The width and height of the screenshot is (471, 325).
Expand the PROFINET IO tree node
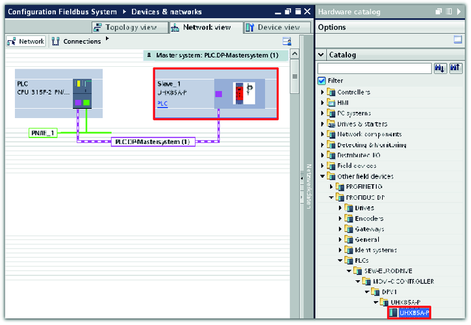coord(331,187)
